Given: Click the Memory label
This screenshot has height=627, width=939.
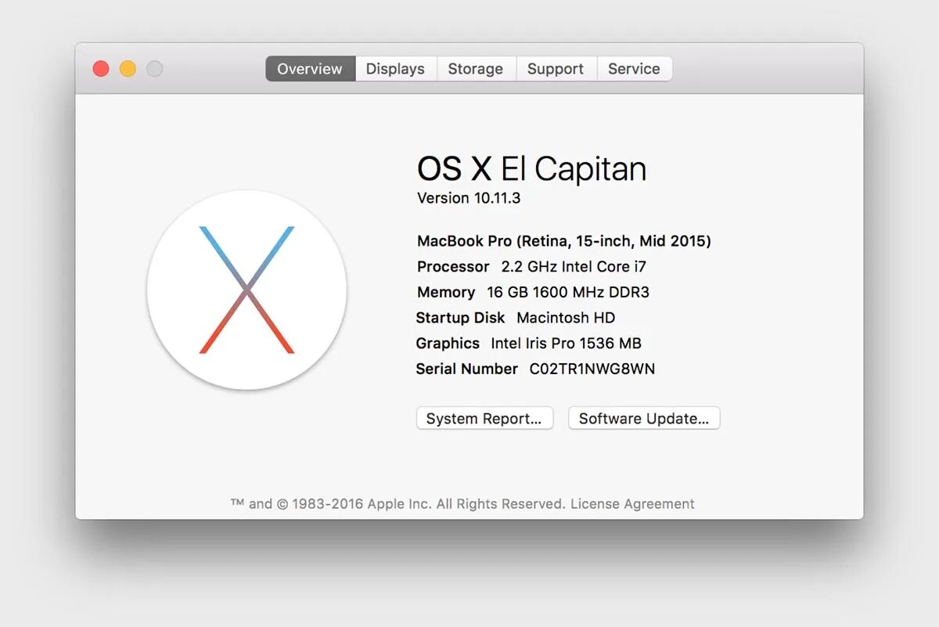Looking at the screenshot, I should [446, 293].
